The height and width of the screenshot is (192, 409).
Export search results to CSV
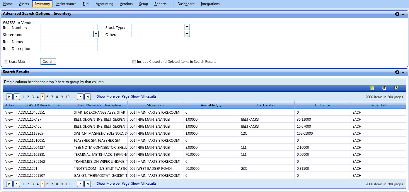(396, 88)
